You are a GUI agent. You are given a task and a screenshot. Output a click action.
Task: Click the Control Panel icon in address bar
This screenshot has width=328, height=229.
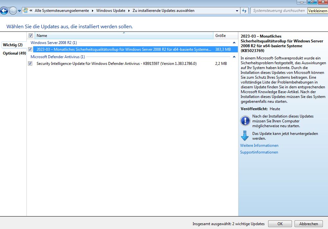pyautogui.click(x=25, y=10)
